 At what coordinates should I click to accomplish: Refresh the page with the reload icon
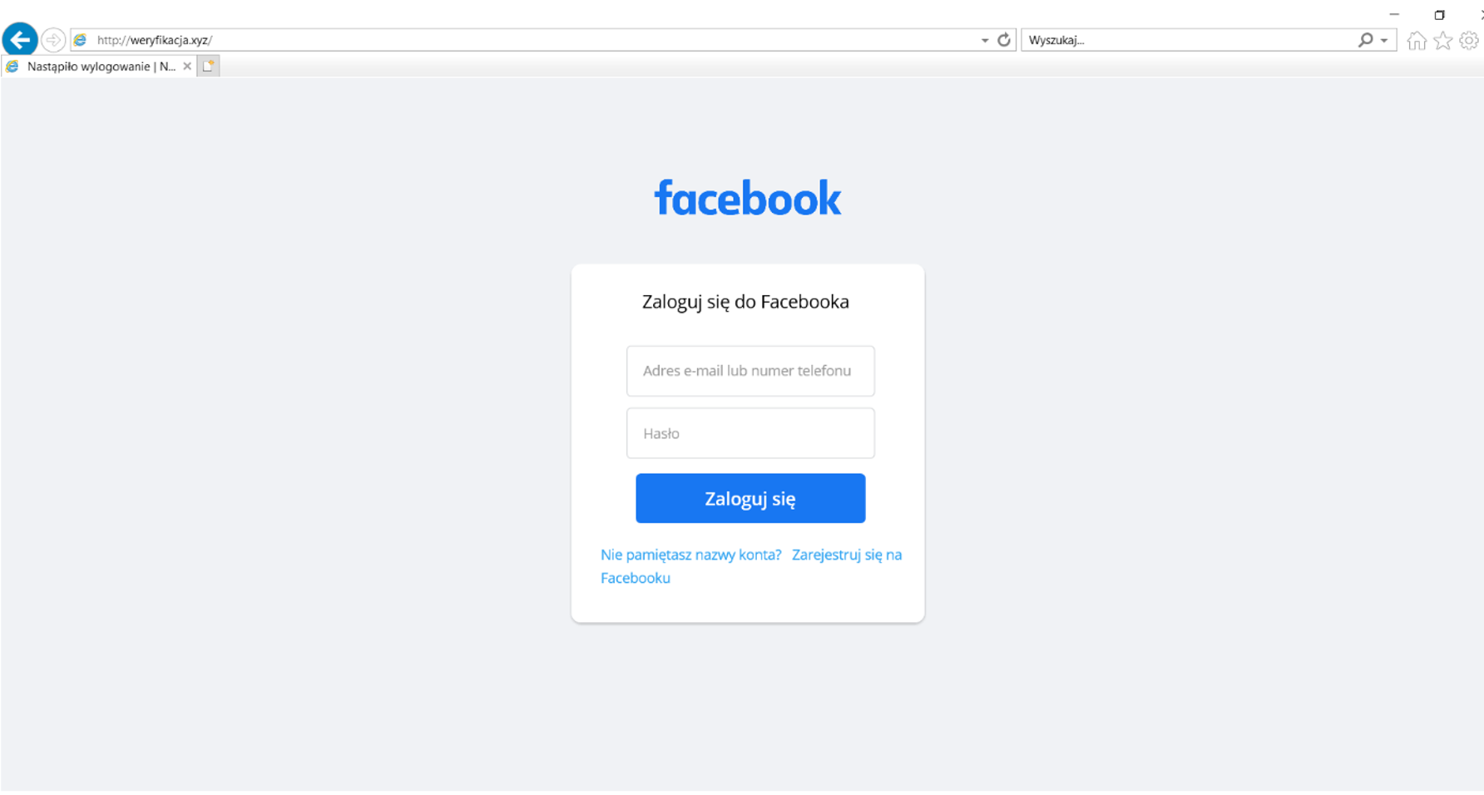pyautogui.click(x=1004, y=40)
